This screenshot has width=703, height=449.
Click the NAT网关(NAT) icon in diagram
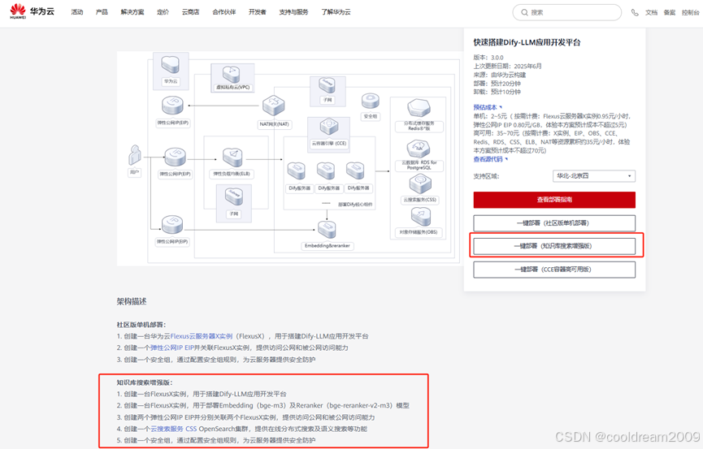point(274,106)
